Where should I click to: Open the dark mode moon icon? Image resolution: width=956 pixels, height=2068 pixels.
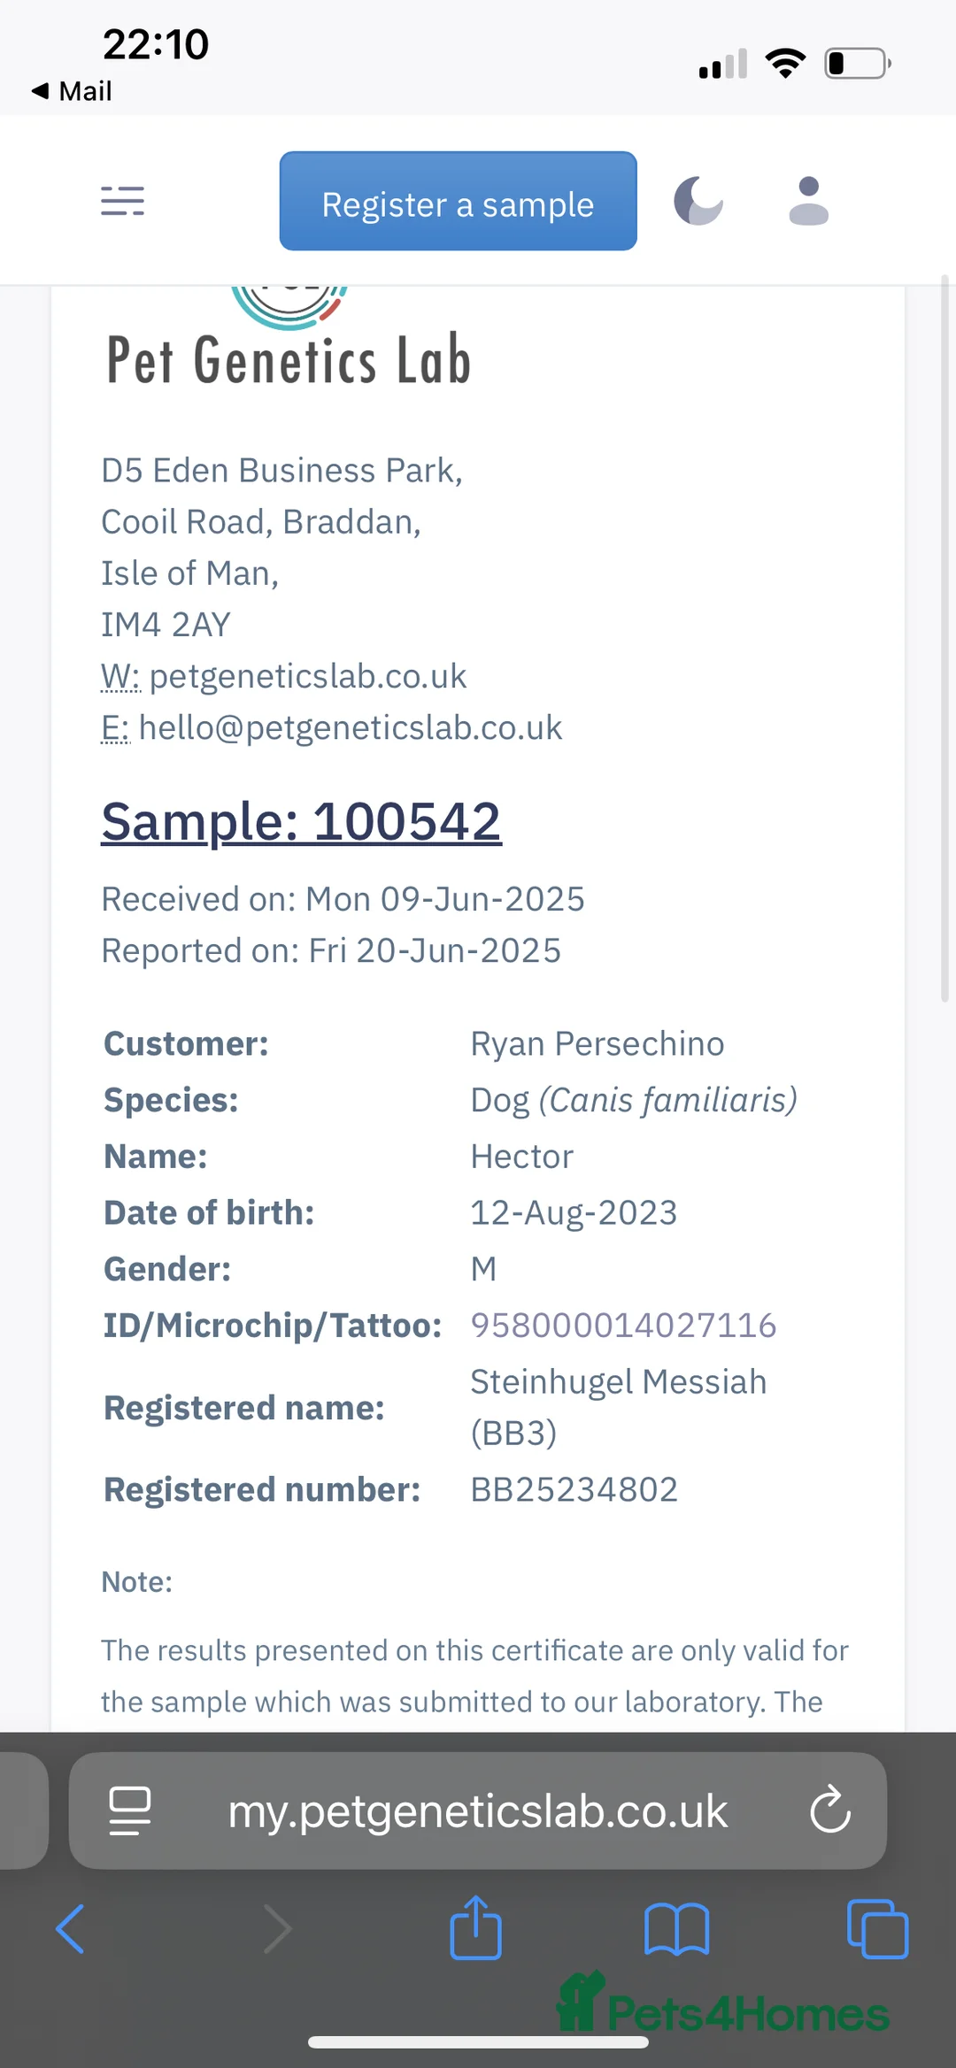click(698, 201)
